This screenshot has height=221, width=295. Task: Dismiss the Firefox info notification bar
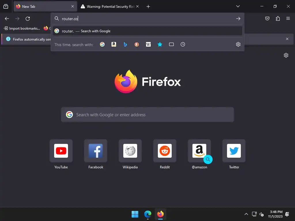click(x=287, y=39)
